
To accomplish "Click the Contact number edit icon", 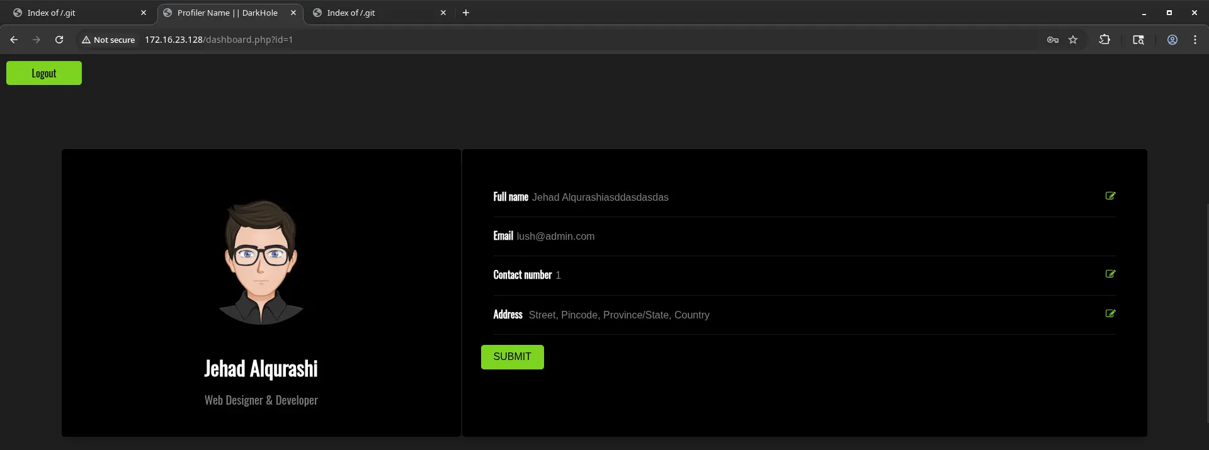I will pyautogui.click(x=1110, y=274).
